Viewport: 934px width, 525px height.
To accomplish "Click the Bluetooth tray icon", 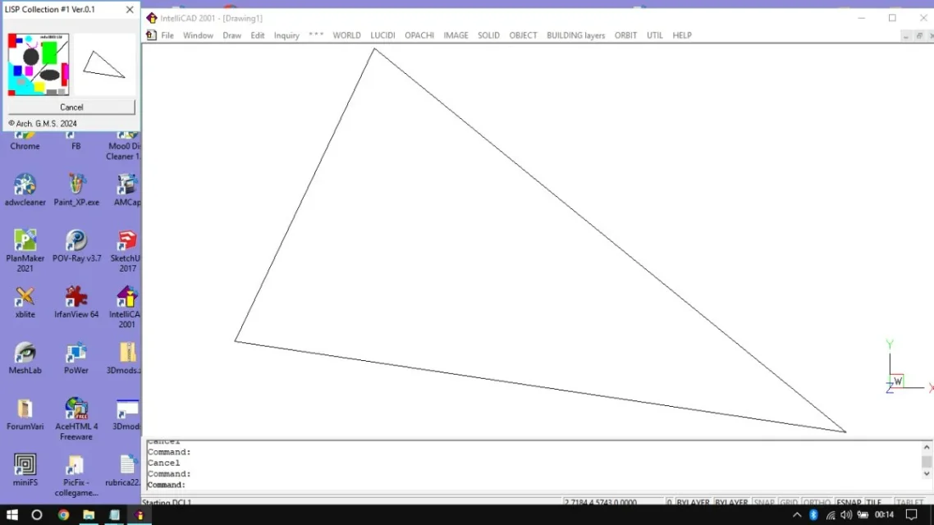I will click(813, 515).
